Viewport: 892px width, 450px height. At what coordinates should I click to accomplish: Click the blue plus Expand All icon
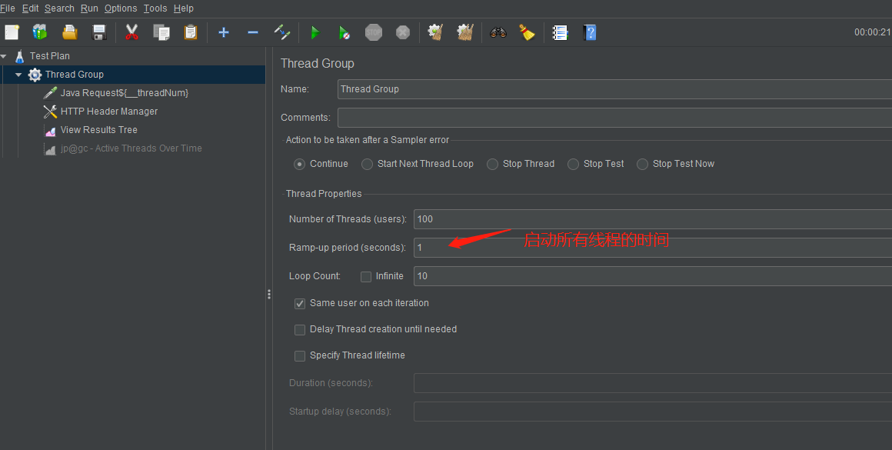coord(224,32)
